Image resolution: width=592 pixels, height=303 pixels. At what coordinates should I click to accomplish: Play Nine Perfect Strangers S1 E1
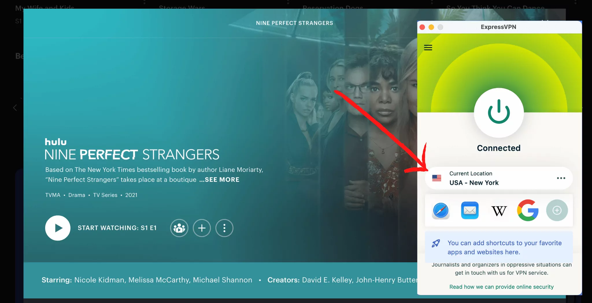[x=58, y=228]
